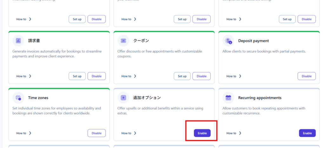Disable the 請求書 invoices feature

pos(96,76)
